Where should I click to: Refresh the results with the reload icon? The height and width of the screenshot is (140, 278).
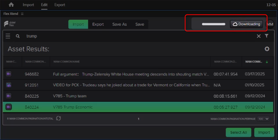[x=58, y=118]
